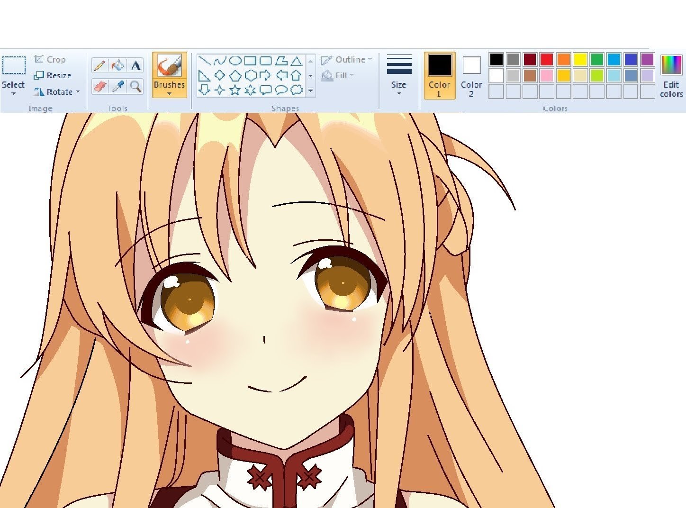The height and width of the screenshot is (508, 686).
Task: Choose the Oval shape
Action: click(235, 61)
